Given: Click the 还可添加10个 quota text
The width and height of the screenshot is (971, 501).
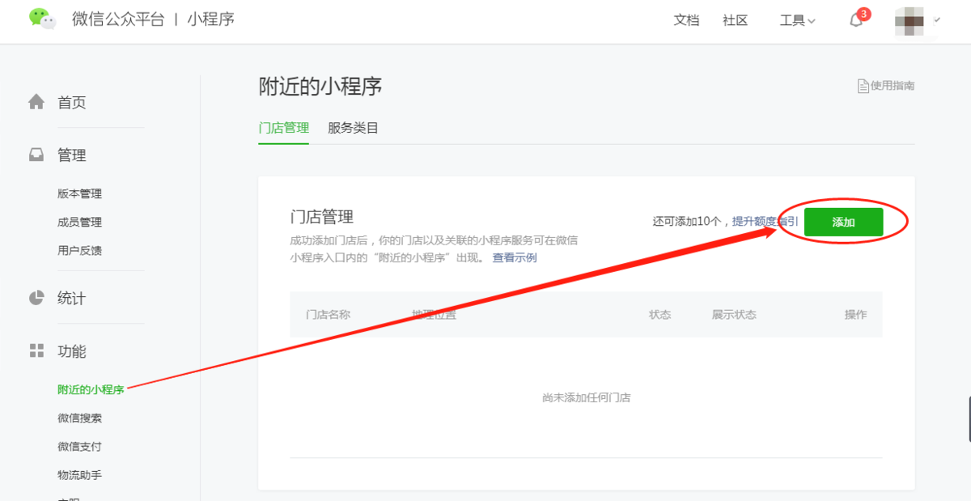Looking at the screenshot, I should coord(687,221).
